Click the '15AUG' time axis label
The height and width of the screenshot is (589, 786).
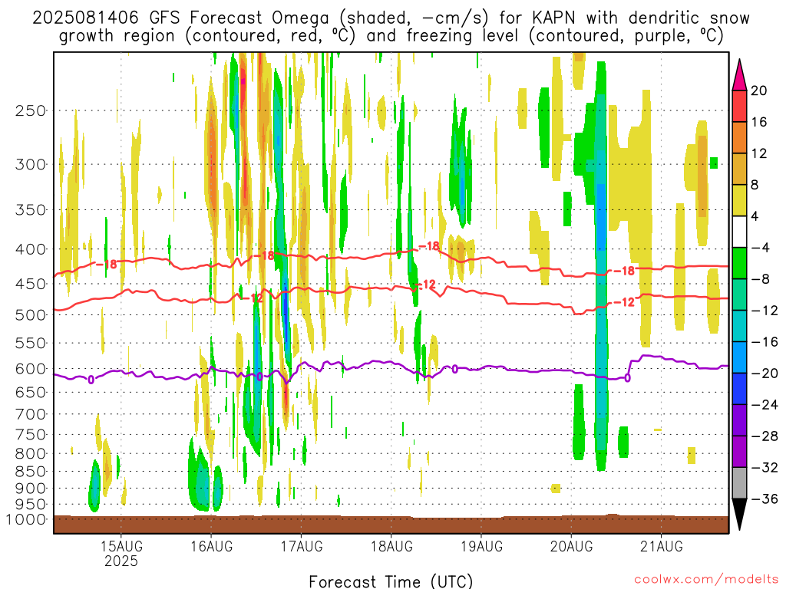pos(121,546)
